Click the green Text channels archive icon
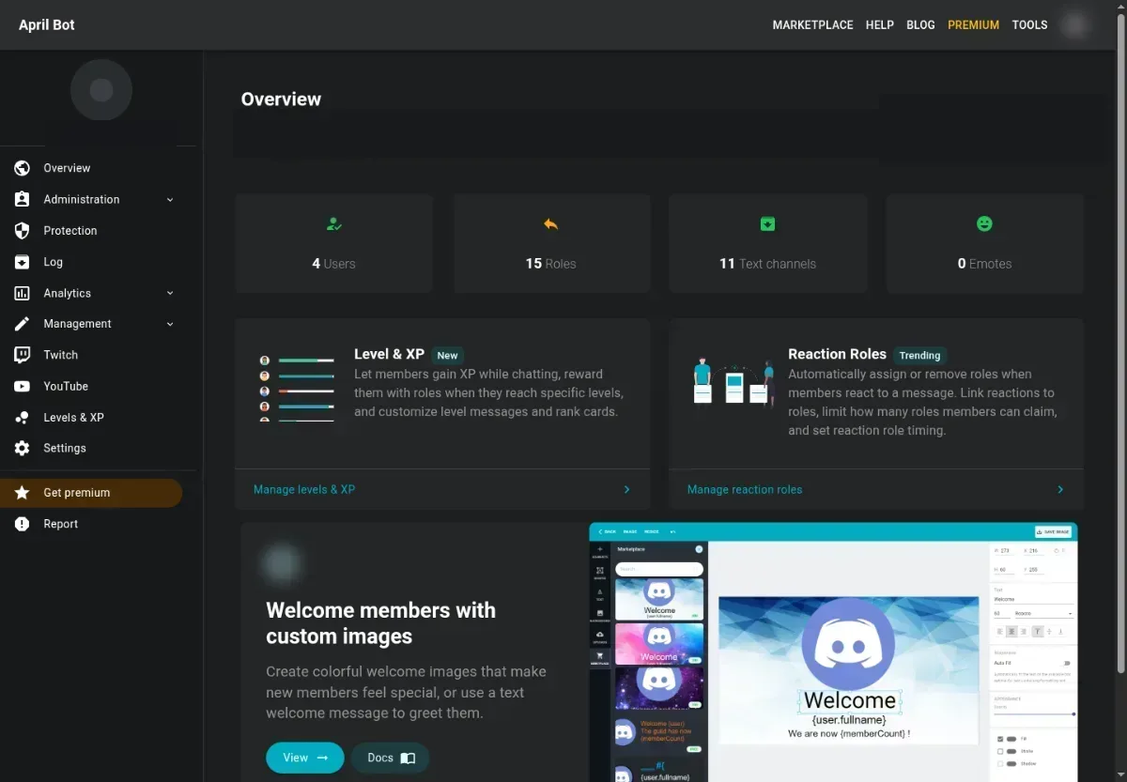The width and height of the screenshot is (1127, 782). 767,223
